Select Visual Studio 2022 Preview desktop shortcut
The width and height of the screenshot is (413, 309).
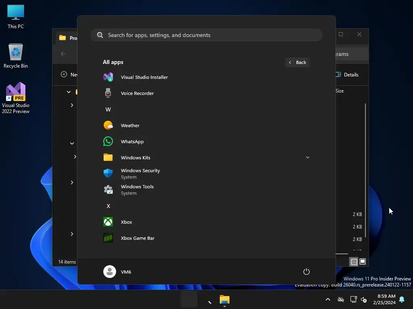point(16,98)
